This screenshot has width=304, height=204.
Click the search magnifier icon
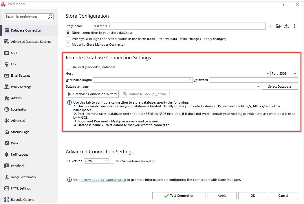[50, 17]
